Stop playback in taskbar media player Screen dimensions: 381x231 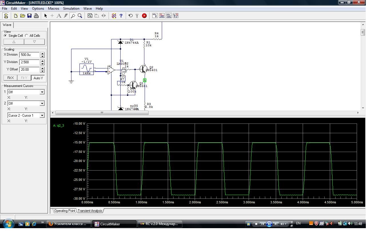(256, 224)
